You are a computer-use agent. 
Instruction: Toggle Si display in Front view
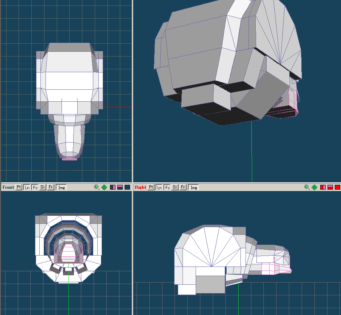click(43, 187)
